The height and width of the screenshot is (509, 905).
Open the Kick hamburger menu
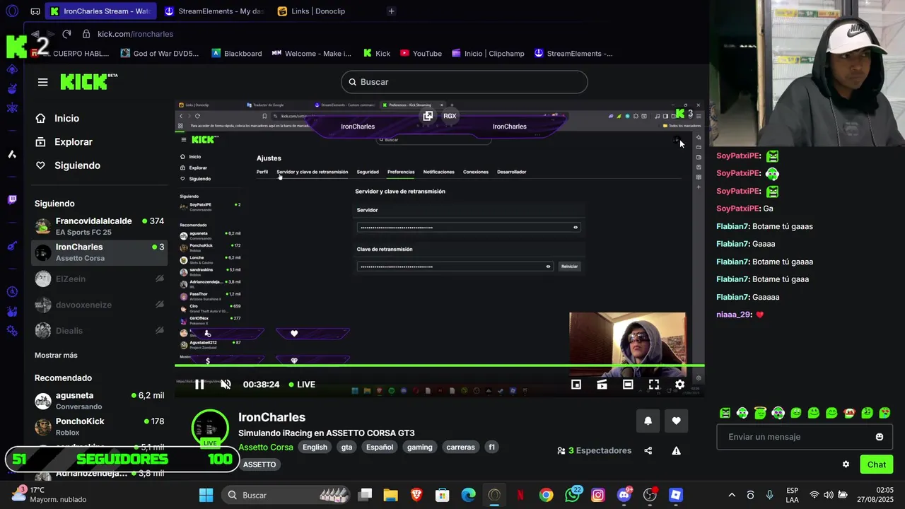(x=42, y=82)
